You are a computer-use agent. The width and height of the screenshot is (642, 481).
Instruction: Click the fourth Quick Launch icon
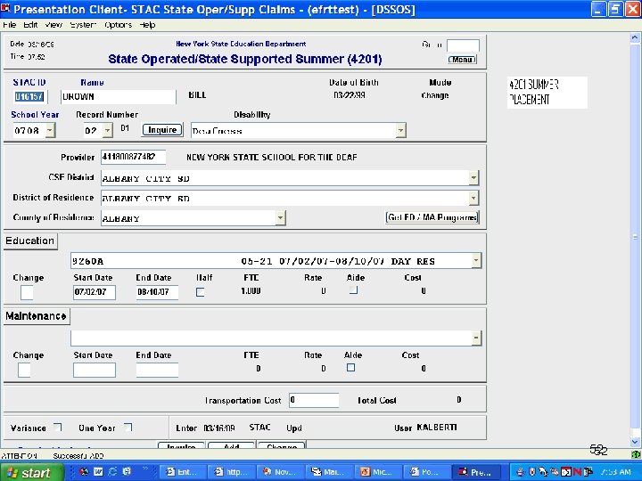tap(127, 471)
